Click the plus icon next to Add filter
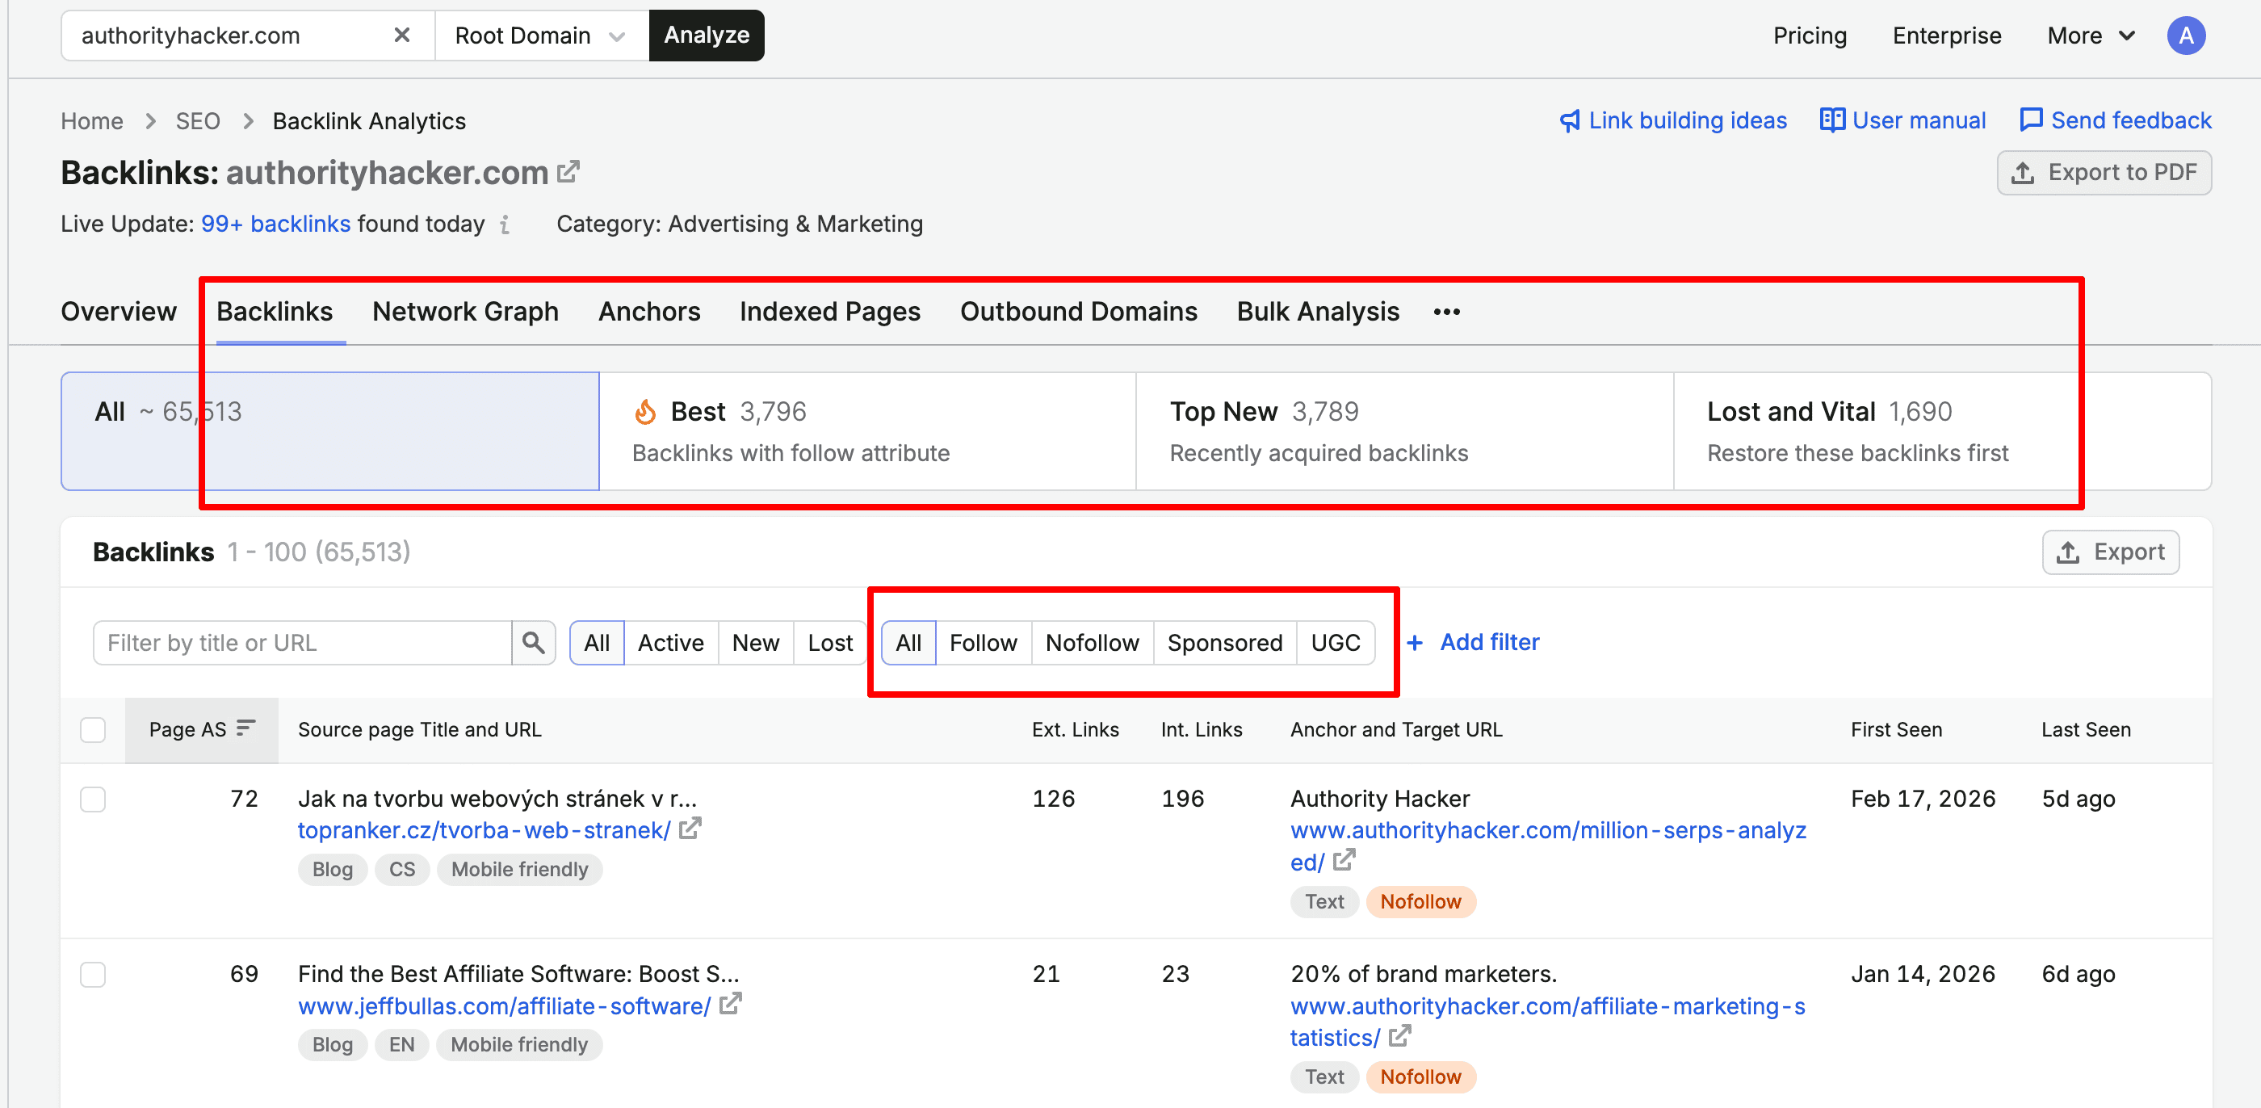The image size is (2261, 1108). pyautogui.click(x=1415, y=643)
